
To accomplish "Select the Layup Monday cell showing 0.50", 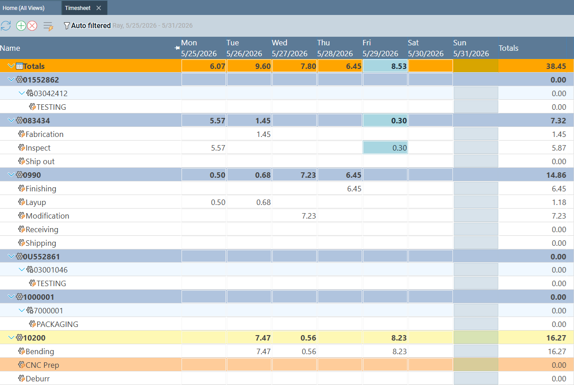I will coord(204,202).
